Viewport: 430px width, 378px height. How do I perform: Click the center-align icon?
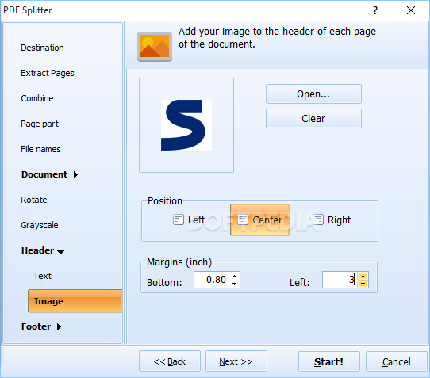click(x=243, y=220)
